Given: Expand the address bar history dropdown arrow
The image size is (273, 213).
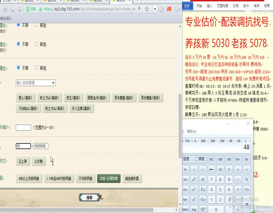Looking at the screenshot, I should [155, 9].
